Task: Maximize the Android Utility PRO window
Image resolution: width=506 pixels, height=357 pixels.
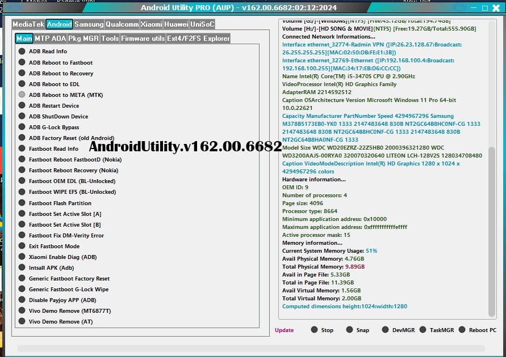Action: pyautogui.click(x=484, y=8)
